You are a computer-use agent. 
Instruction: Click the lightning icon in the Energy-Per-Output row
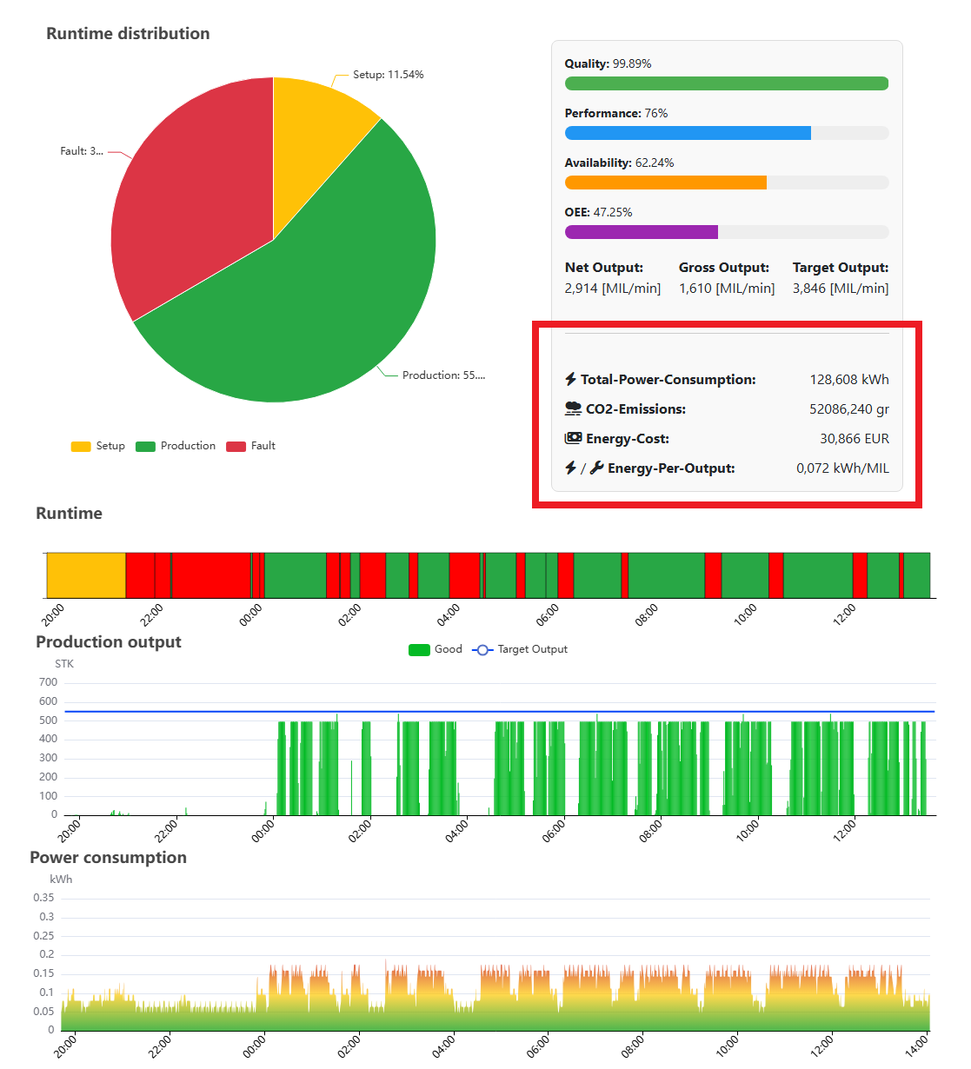click(570, 468)
